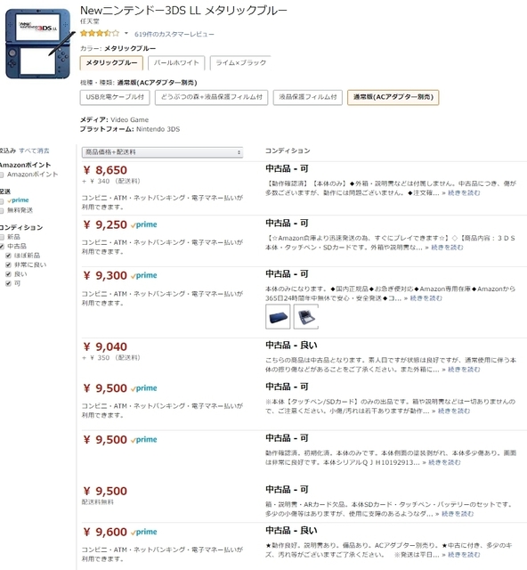Screen dimensions: 527x570
Task: Toggle the Amazonポイント checkbox
Action: point(2,175)
